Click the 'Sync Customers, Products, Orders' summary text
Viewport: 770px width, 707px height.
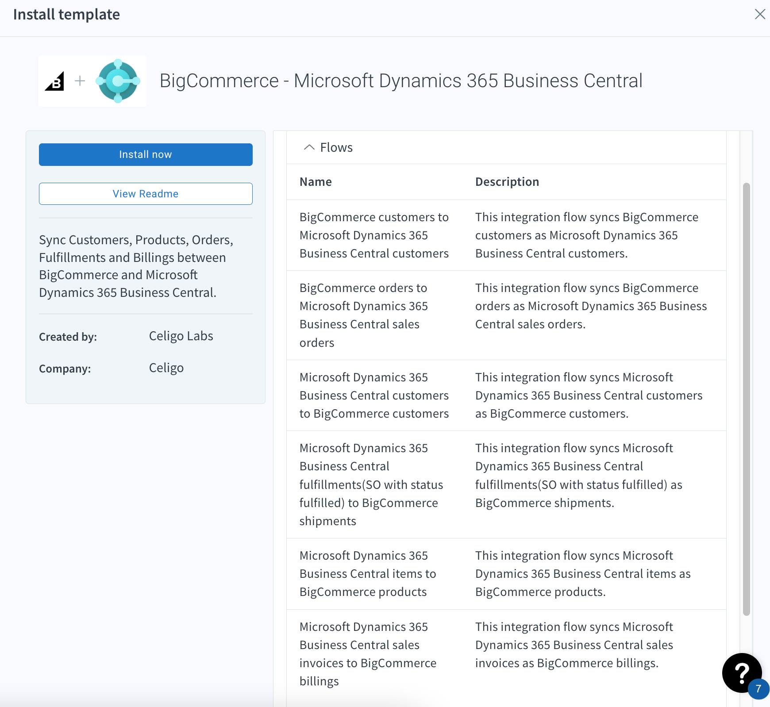tap(136, 266)
